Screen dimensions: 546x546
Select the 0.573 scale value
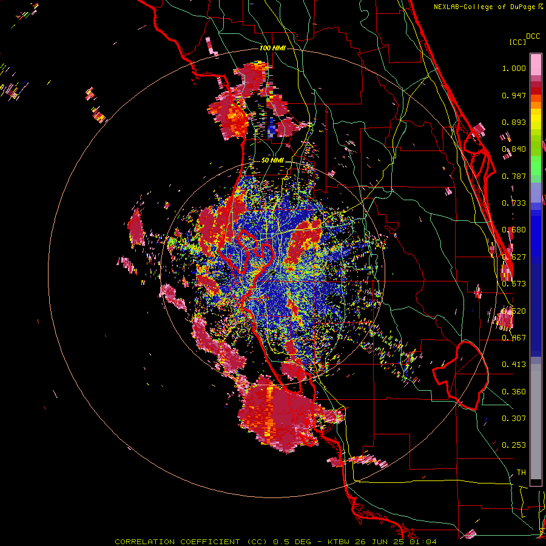(x=514, y=284)
